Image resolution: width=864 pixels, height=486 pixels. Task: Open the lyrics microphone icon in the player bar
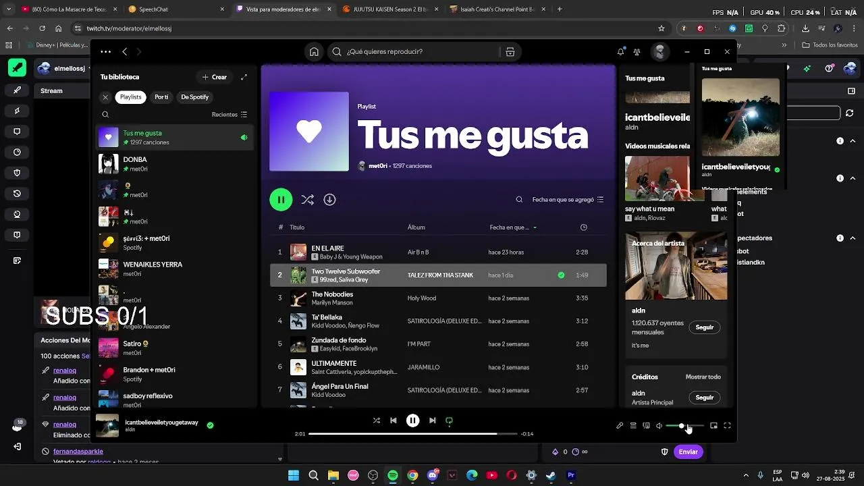(620, 426)
